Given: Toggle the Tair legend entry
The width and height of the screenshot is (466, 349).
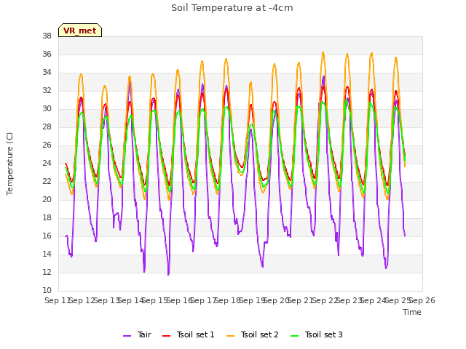Looking at the screenshot, I should (x=137, y=334).
